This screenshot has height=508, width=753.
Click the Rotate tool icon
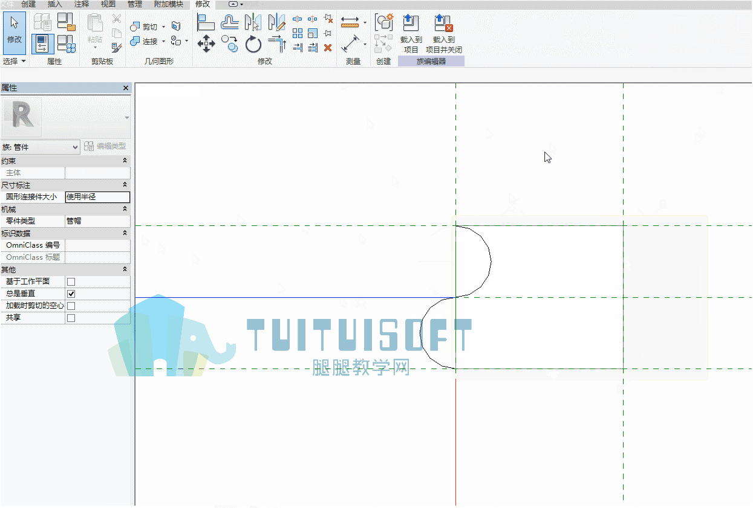[253, 43]
